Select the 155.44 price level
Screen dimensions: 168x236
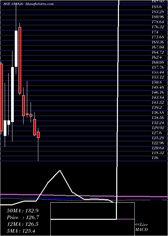click(158, 72)
